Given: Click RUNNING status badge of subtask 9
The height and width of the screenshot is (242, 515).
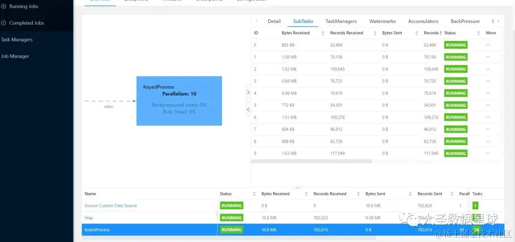Looking at the screenshot, I should click(455, 153).
